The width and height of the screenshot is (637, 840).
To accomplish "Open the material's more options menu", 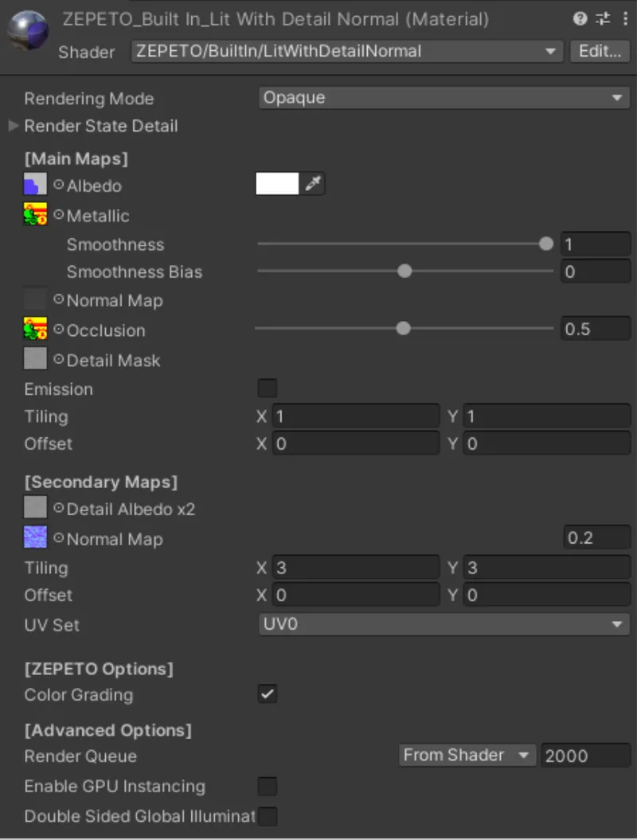I will pyautogui.click(x=626, y=18).
